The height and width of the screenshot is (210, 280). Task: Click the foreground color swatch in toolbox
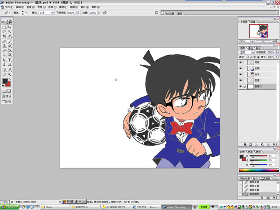point(5,81)
